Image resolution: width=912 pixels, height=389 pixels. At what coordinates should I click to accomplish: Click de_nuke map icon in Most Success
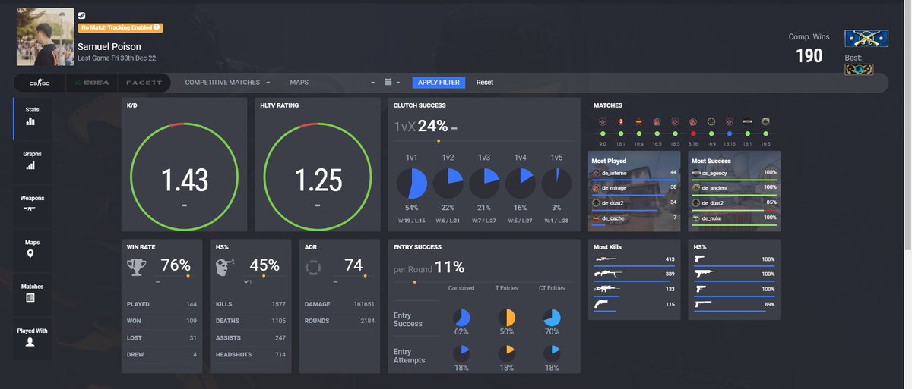(x=695, y=218)
